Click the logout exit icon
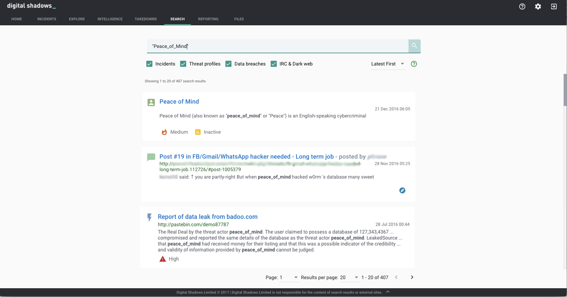The image size is (567, 297). coord(554,6)
